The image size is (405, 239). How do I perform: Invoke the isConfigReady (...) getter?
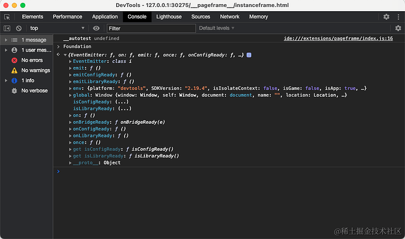point(122,102)
